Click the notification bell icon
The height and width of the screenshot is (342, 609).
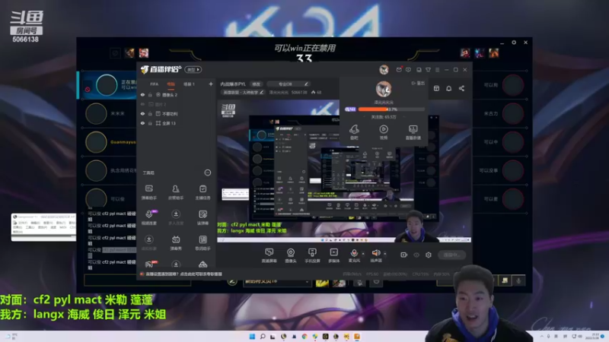coord(448,88)
